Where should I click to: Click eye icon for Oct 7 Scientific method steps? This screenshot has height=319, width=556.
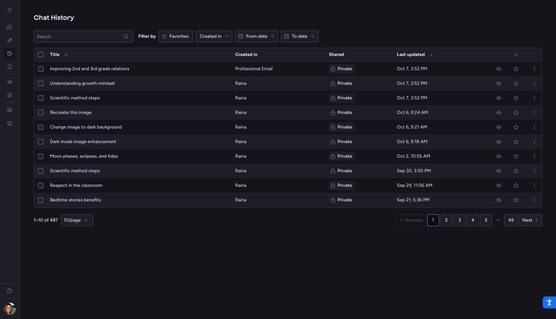(x=498, y=98)
